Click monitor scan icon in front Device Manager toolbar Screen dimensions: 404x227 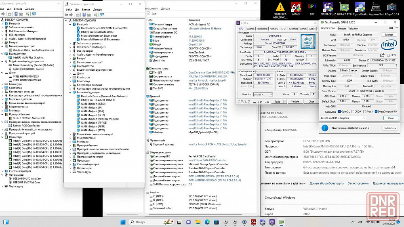(102, 15)
